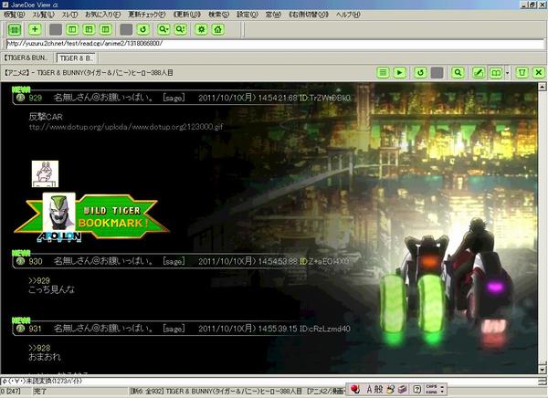Click the green icon beside post 930
Viewport: 548px width, 398px height.
tap(20, 261)
